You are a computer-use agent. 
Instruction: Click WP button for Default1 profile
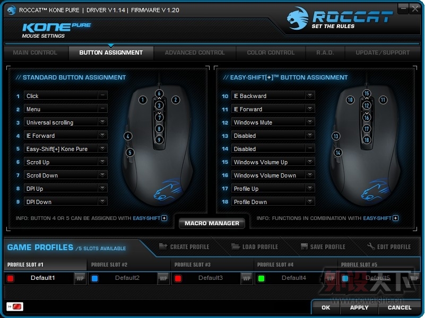pyautogui.click(x=80, y=278)
